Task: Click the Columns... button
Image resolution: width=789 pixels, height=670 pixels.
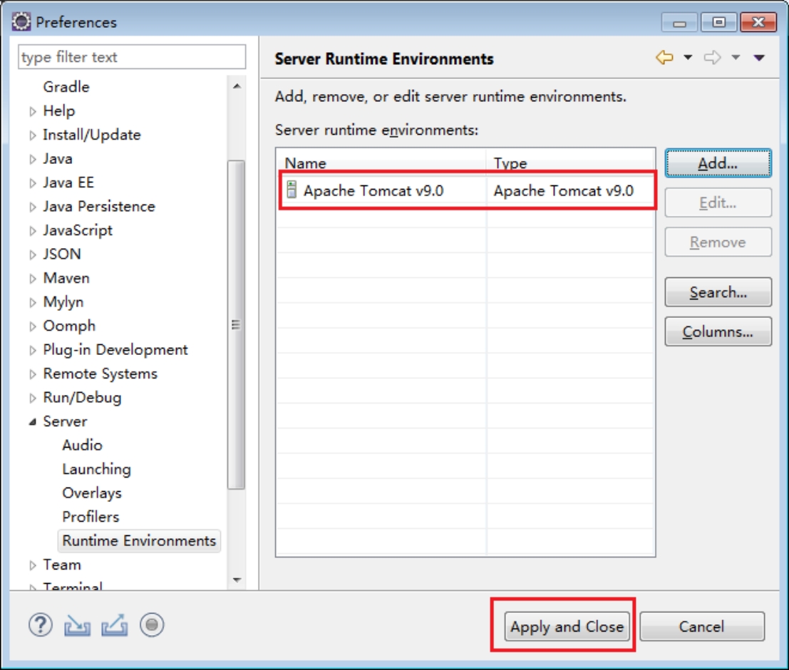Action: point(718,331)
